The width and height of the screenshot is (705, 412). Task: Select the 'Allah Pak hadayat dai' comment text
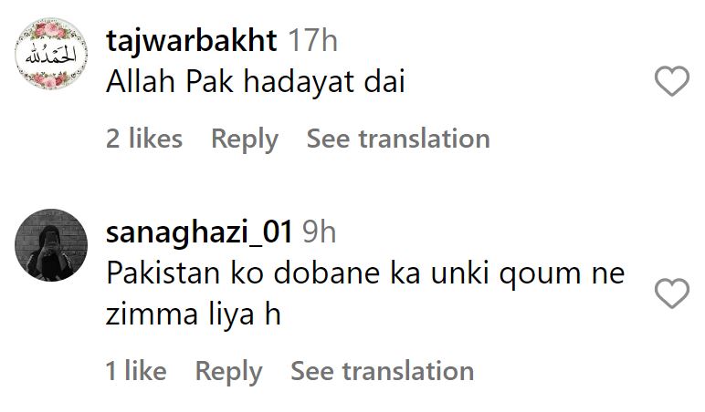point(256,82)
